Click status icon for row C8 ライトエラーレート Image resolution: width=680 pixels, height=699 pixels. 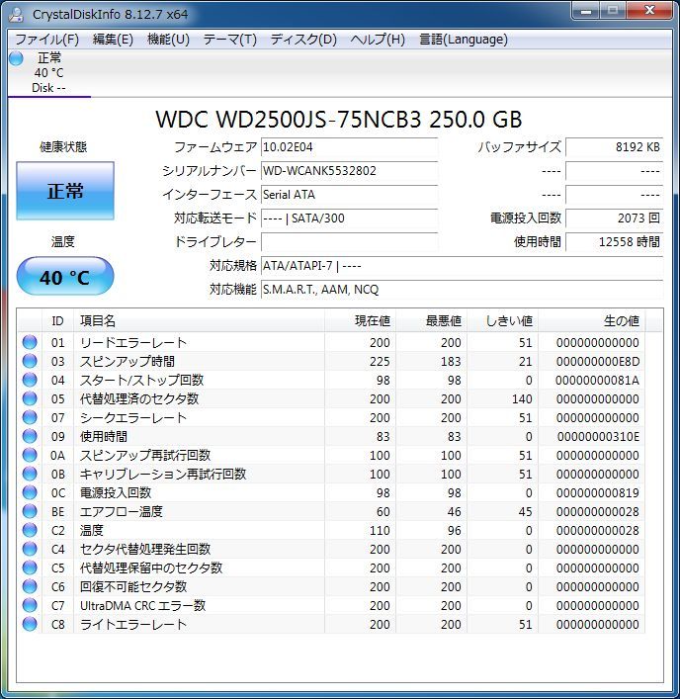point(30,624)
